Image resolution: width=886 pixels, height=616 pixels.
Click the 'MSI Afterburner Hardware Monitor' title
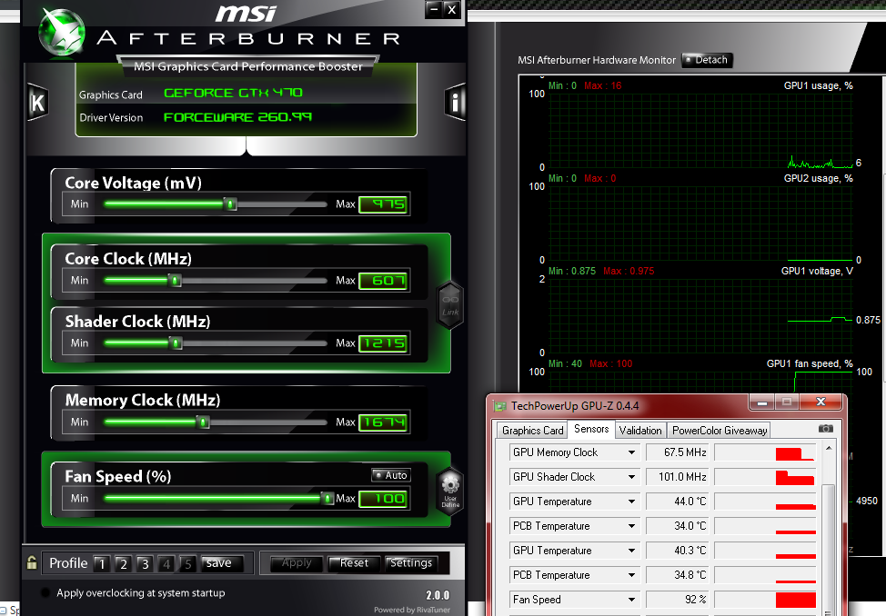click(597, 60)
